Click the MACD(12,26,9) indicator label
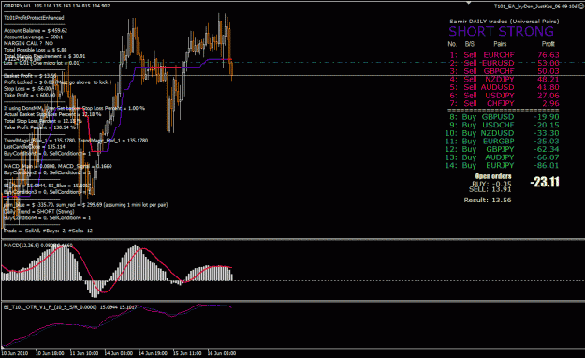The height and width of the screenshot is (358, 585). (x=38, y=246)
